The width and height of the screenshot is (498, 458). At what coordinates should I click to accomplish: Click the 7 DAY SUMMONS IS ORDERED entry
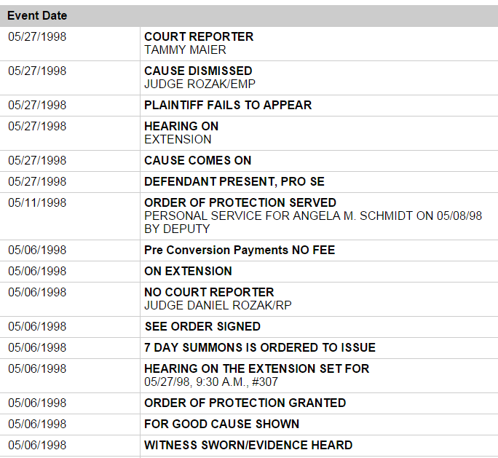point(260,347)
